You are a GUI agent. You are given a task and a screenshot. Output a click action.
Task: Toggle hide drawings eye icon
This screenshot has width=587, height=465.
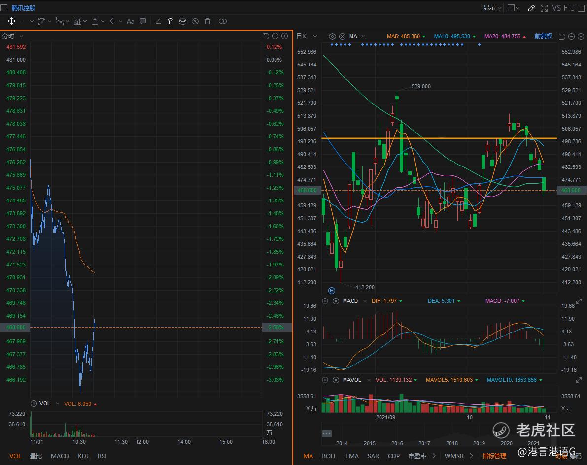pyautogui.click(x=195, y=21)
